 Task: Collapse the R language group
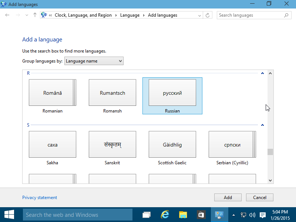coord(262,73)
